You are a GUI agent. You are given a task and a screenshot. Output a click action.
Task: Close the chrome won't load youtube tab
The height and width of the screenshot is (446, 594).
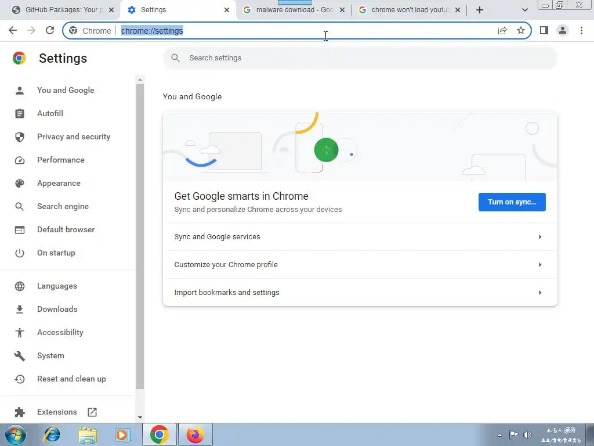point(458,10)
